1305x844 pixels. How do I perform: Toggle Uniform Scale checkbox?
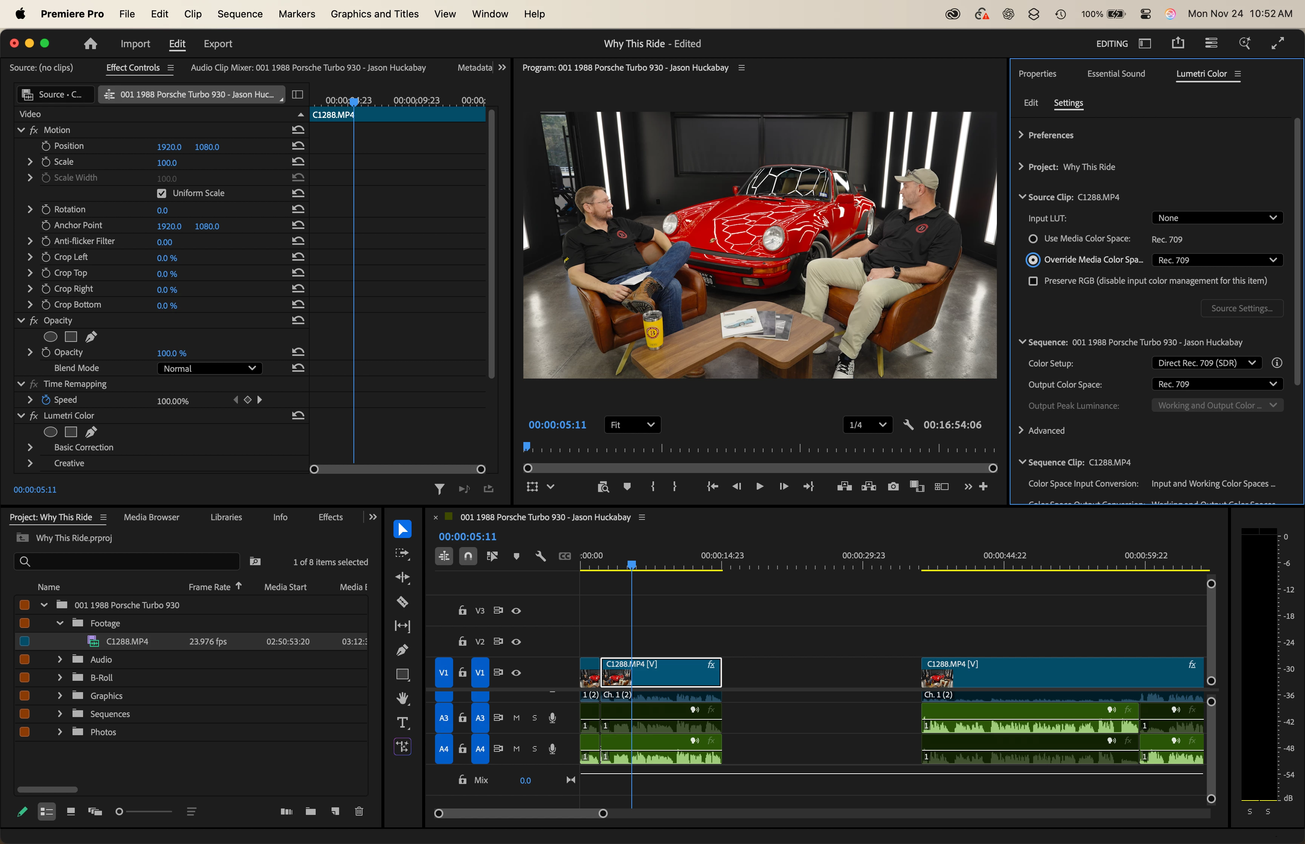(162, 193)
